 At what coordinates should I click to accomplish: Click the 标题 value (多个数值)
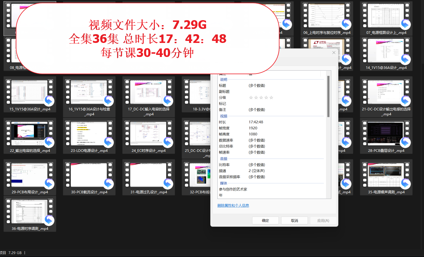[257, 86]
